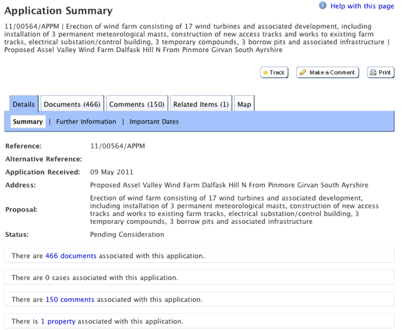Open the Comments (150) tab
The image size is (406, 330).
coord(137,104)
